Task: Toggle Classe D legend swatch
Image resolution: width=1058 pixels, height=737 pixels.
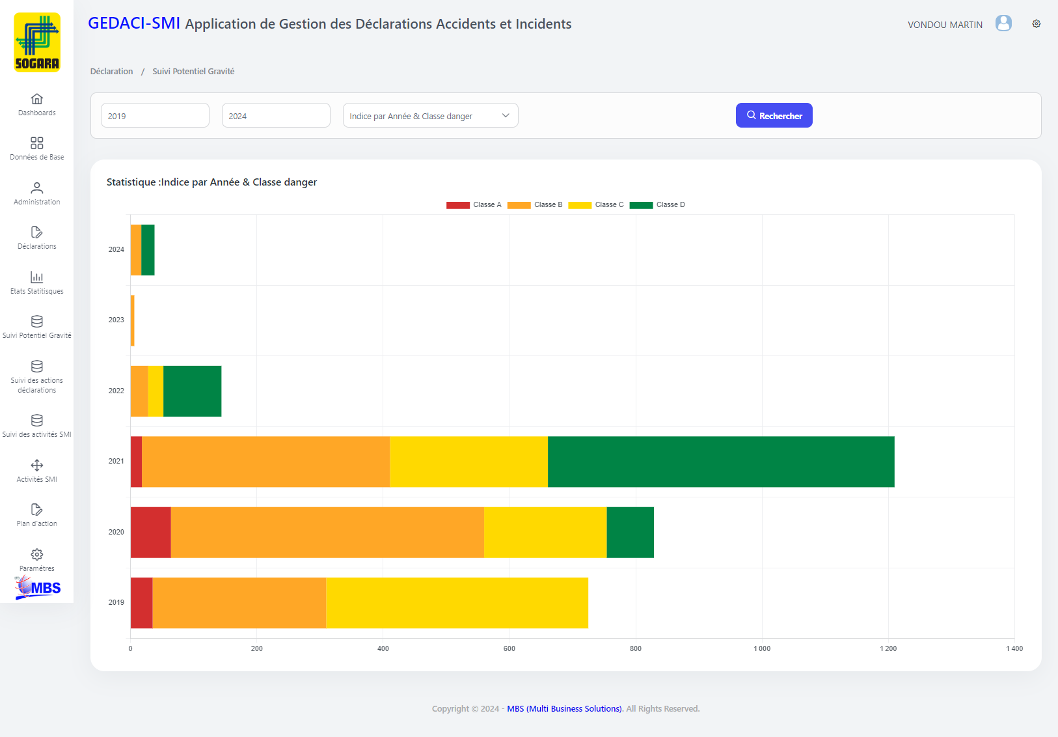Action: [641, 205]
